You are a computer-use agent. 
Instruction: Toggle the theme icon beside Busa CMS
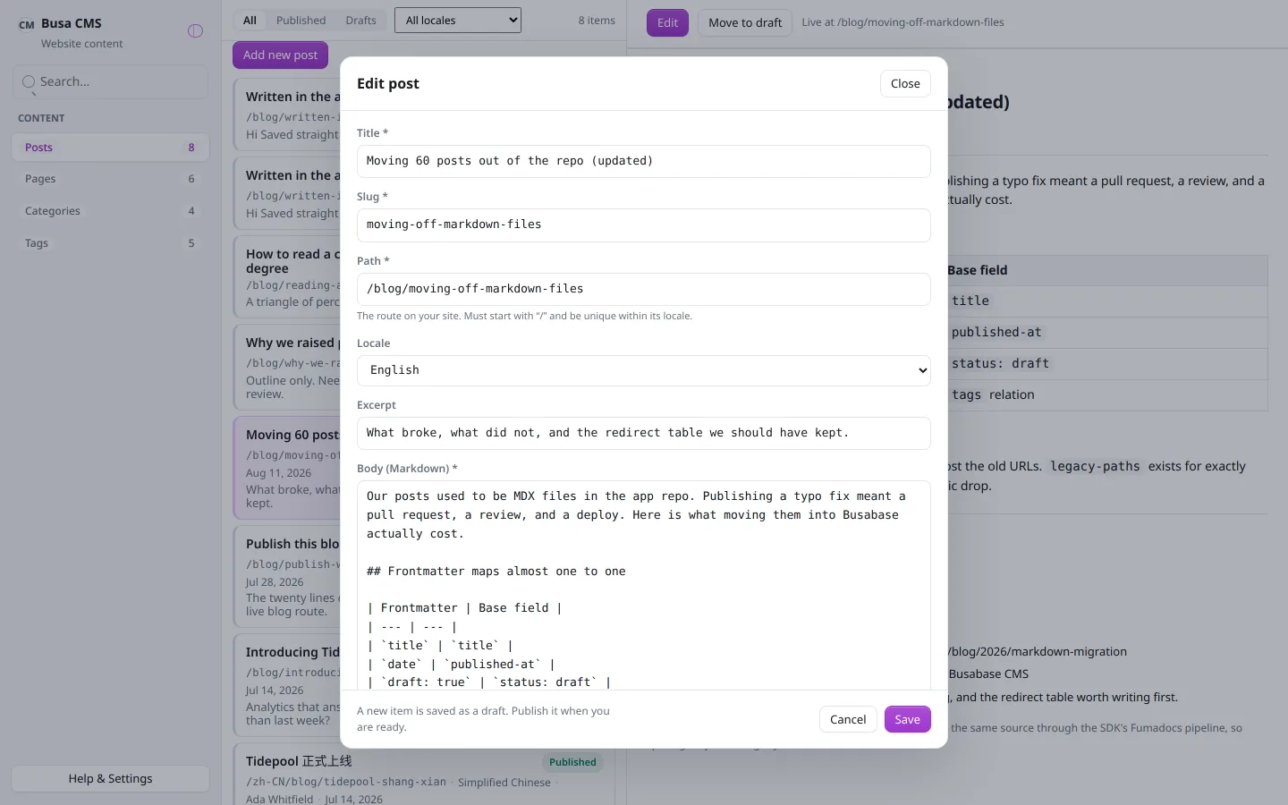tap(195, 31)
